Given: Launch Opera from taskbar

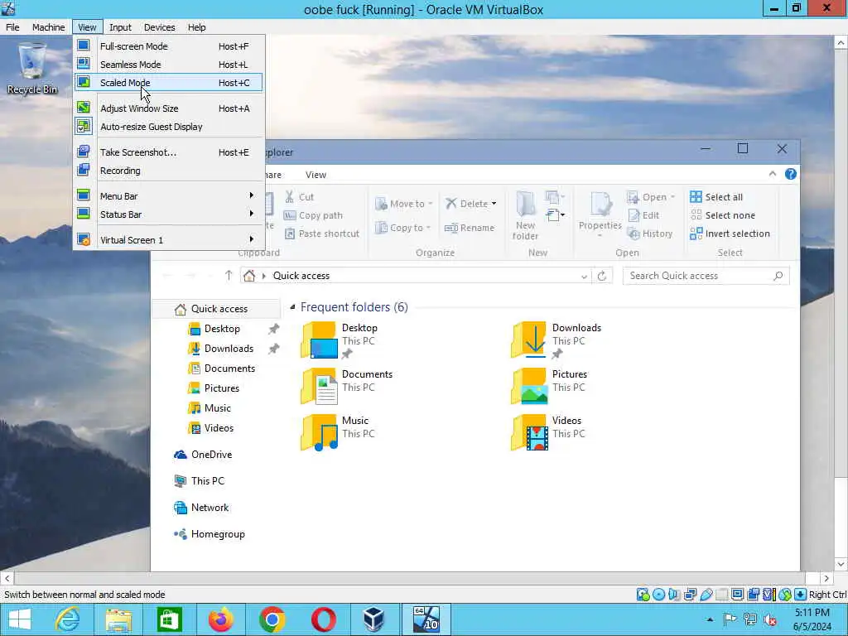Looking at the screenshot, I should click(x=324, y=619).
